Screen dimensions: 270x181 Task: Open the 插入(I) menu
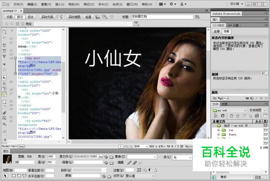click(60, 4)
